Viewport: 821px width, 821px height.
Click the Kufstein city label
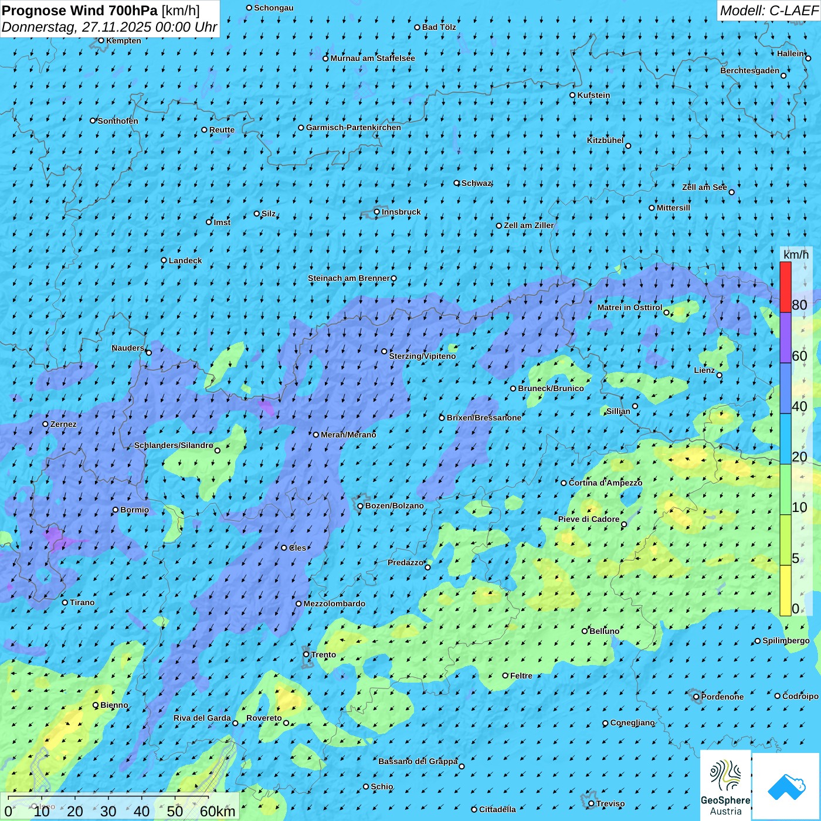[x=594, y=95]
